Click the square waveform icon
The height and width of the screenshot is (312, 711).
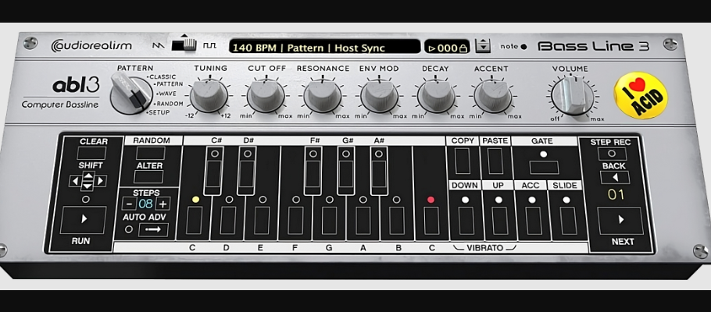click(x=209, y=45)
